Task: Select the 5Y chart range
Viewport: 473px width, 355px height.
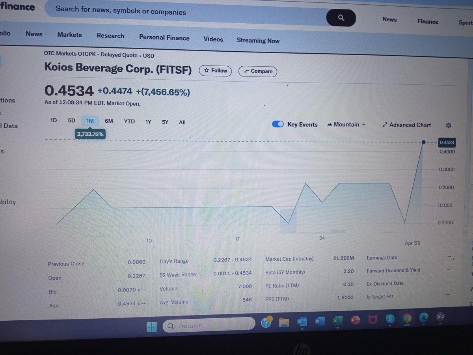Action: [165, 122]
